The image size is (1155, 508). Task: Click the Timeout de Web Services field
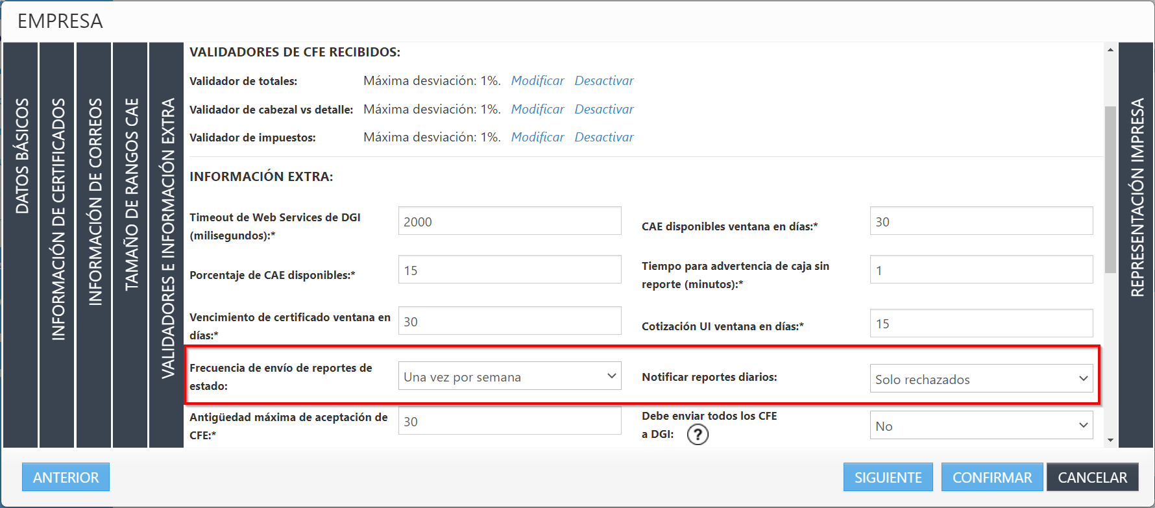tap(509, 221)
